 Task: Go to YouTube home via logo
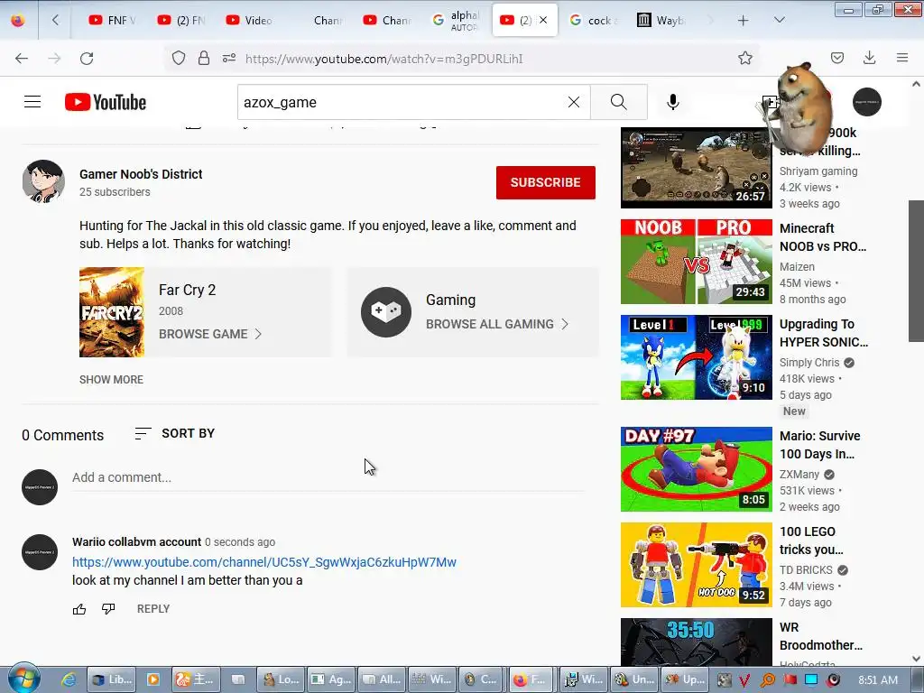pyautogui.click(x=106, y=102)
